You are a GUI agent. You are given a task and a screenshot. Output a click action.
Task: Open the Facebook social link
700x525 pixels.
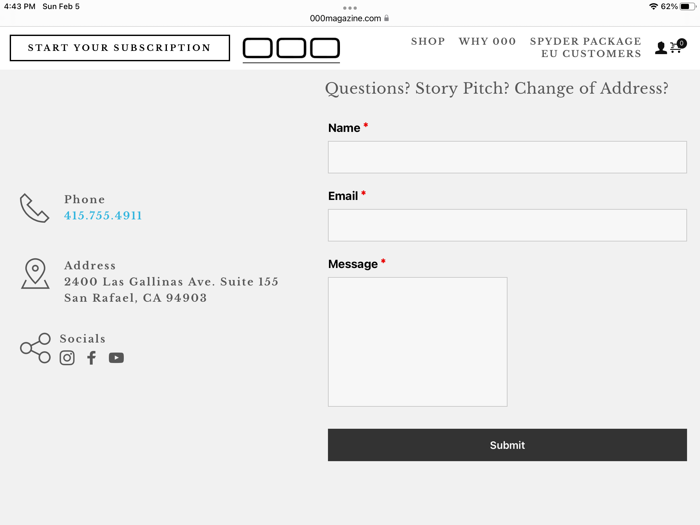click(92, 358)
